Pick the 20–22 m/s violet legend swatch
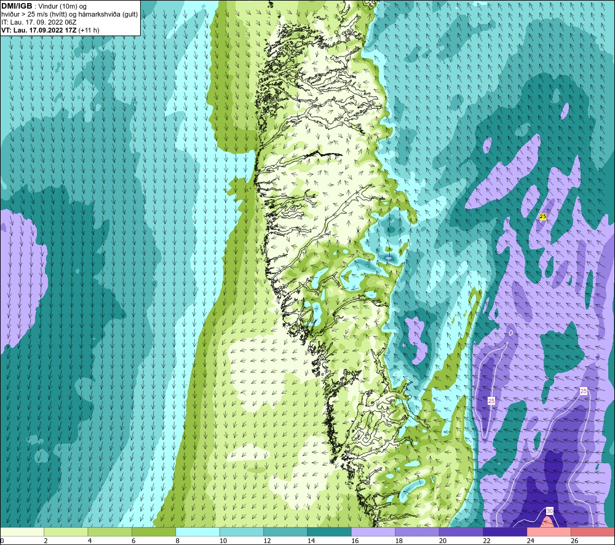This screenshot has height=545, width=615. 461,532
